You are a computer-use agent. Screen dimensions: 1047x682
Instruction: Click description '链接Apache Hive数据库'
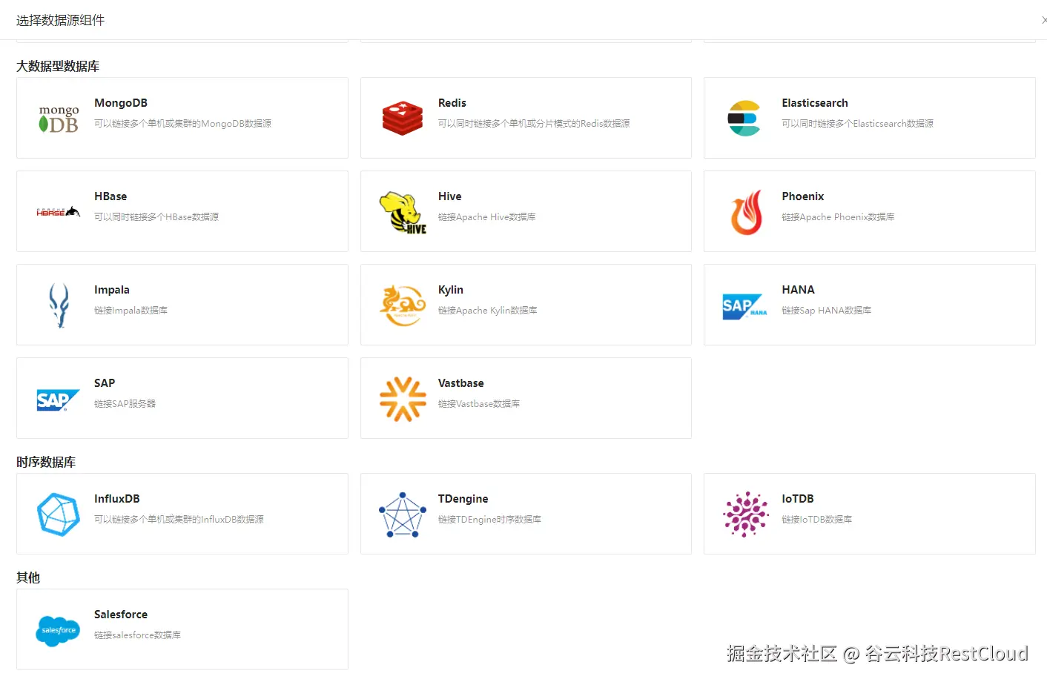pyautogui.click(x=487, y=217)
